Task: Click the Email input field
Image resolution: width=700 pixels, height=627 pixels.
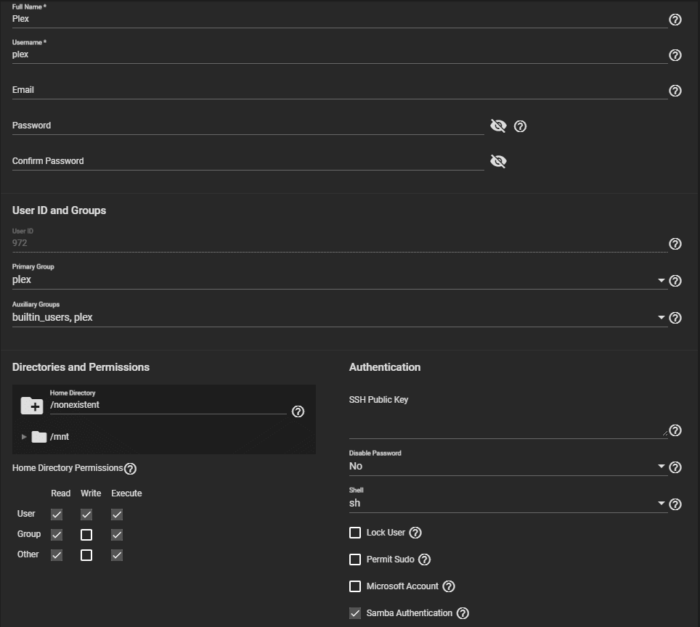Action: (x=340, y=90)
